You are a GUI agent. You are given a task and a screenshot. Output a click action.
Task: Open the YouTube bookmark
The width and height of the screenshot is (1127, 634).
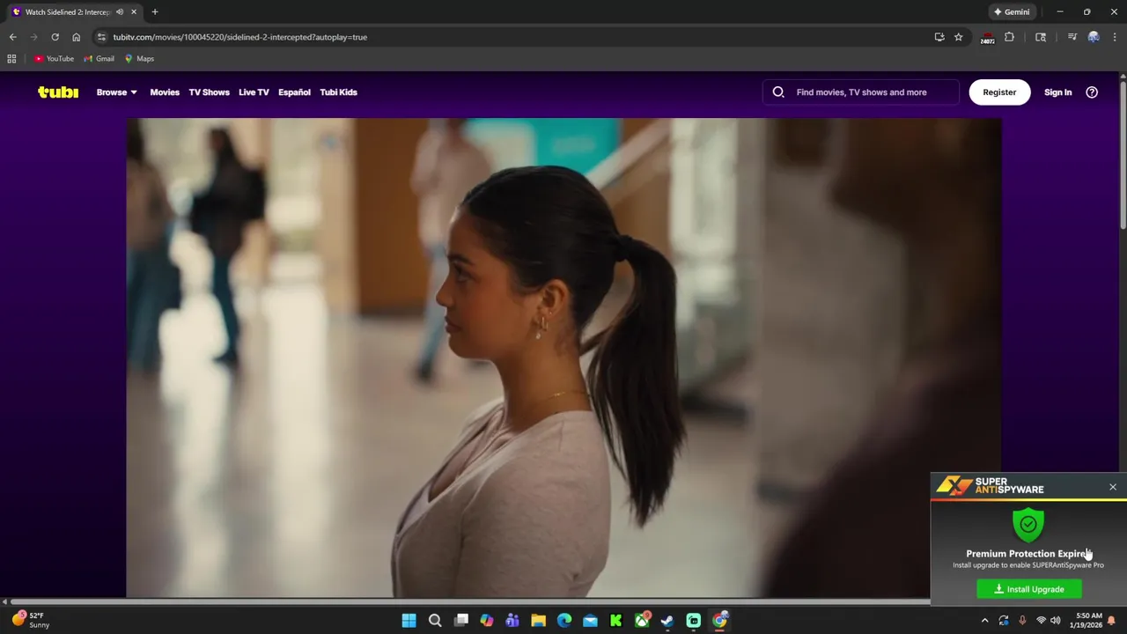pyautogui.click(x=54, y=59)
